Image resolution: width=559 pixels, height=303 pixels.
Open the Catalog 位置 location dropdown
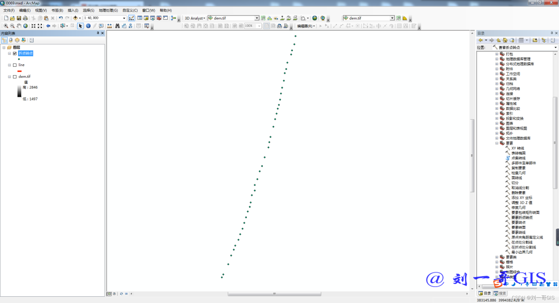click(555, 48)
